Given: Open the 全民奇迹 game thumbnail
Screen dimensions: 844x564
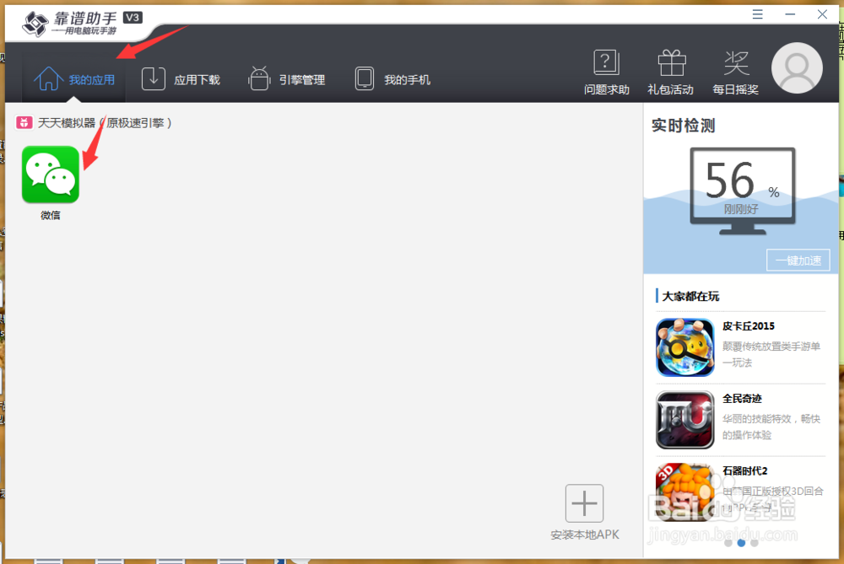Looking at the screenshot, I should (x=685, y=420).
